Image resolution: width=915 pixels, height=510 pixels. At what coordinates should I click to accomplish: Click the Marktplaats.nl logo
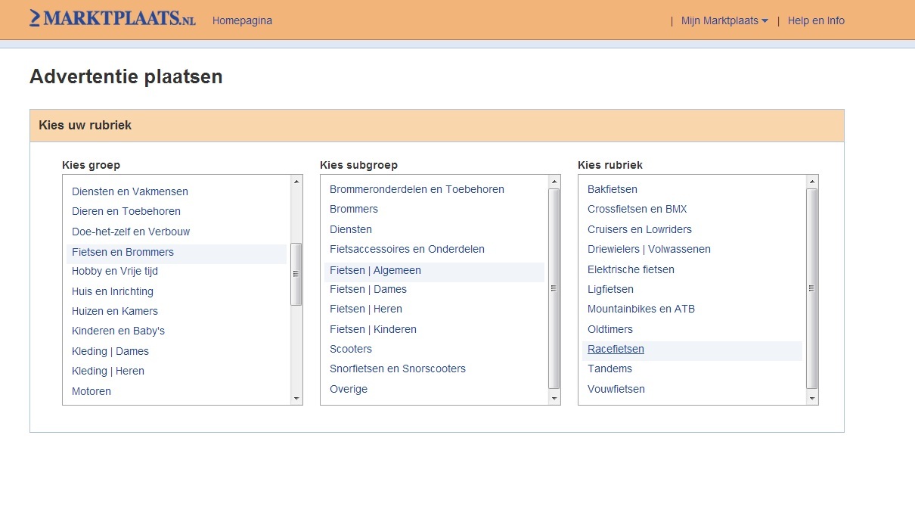pos(113,19)
